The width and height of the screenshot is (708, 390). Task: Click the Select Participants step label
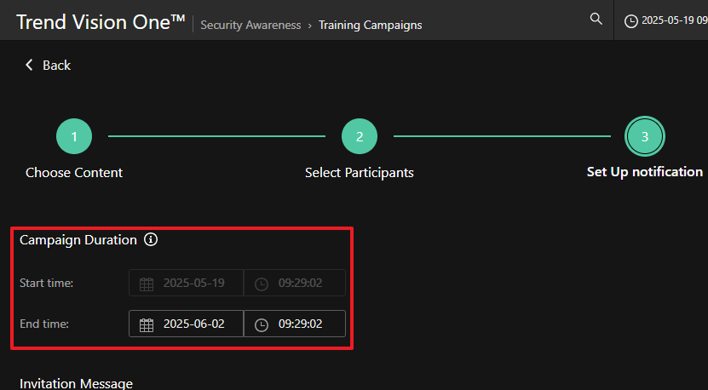pos(360,173)
